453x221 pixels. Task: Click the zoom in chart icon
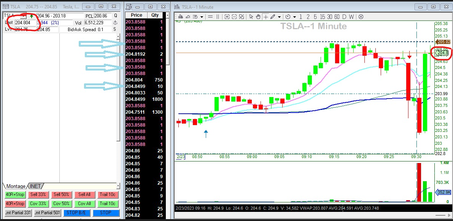coord(227,17)
